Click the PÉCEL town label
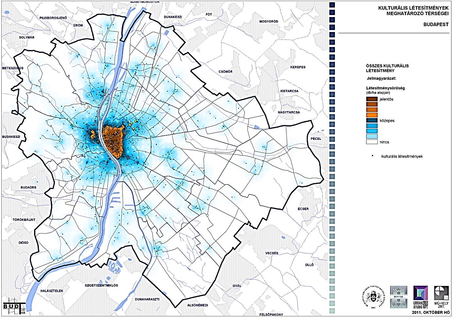This screenshot has width=452, height=317. (316, 139)
